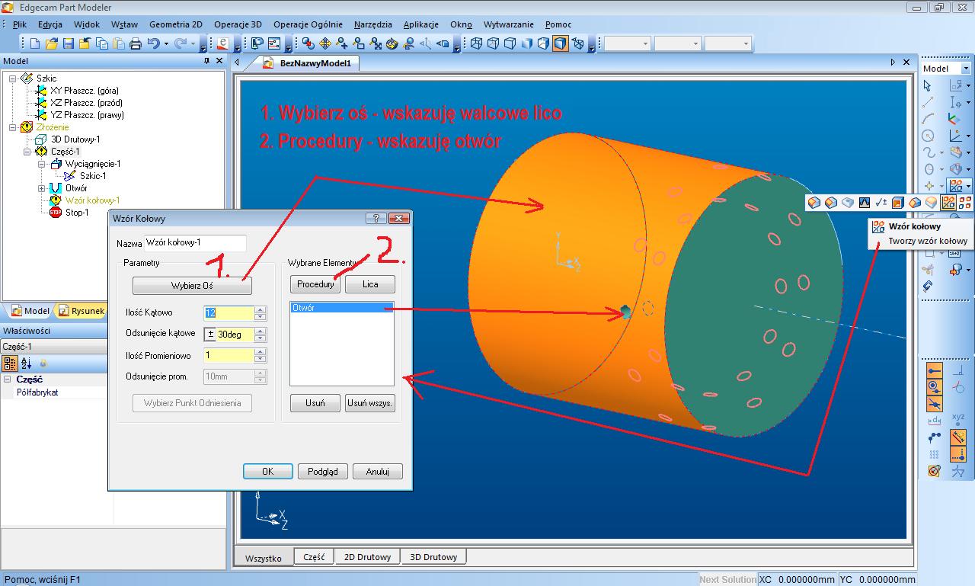Image resolution: width=975 pixels, height=586 pixels.
Task: Click the categorized view icon in Właściwości panel
Action: (x=10, y=363)
